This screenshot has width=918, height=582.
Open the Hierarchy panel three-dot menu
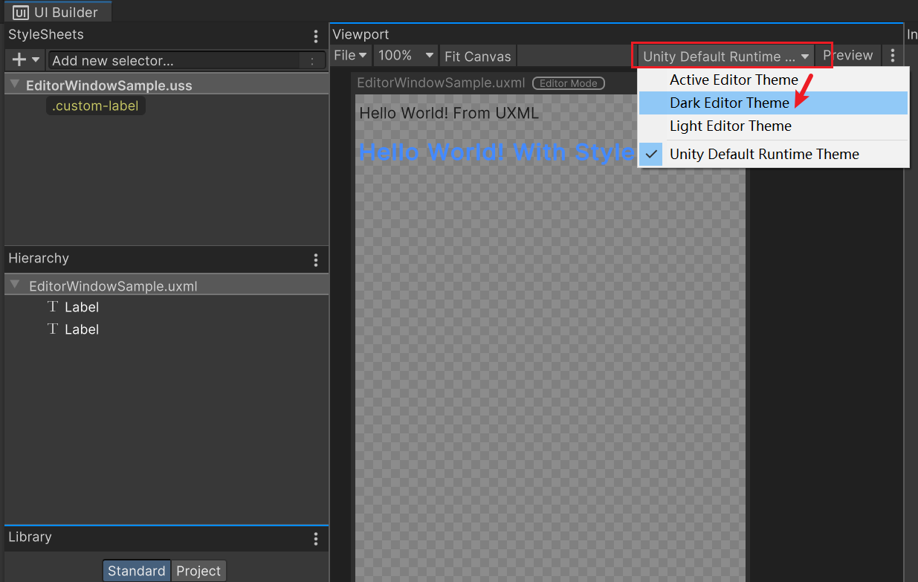[x=316, y=259]
